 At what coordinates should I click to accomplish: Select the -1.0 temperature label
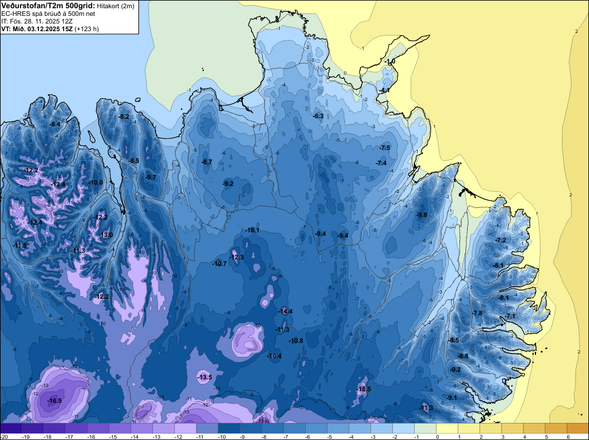(x=391, y=62)
